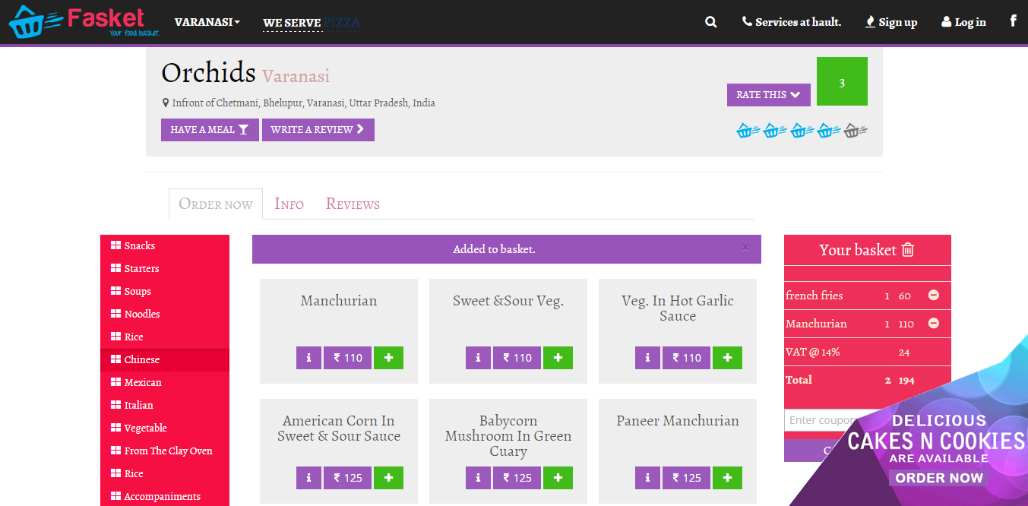Remove french fries from basket
The height and width of the screenshot is (506, 1028).
click(x=934, y=296)
